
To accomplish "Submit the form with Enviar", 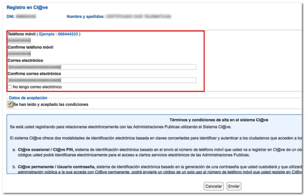I will (234, 186).
